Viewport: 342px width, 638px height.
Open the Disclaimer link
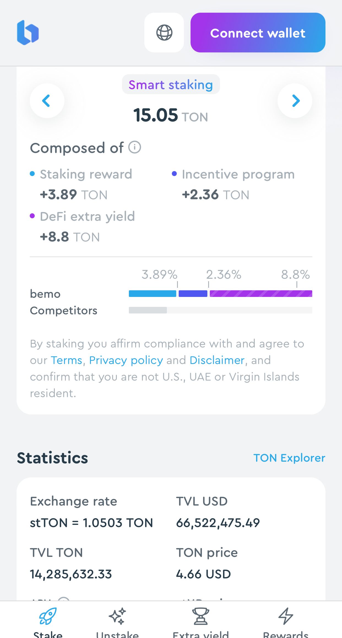217,360
